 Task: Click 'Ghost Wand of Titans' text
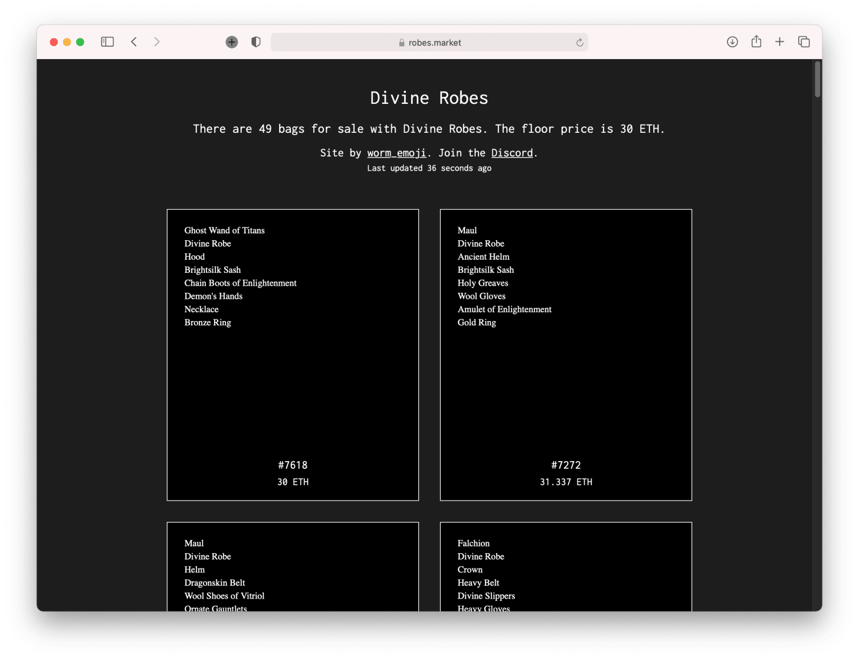click(224, 230)
